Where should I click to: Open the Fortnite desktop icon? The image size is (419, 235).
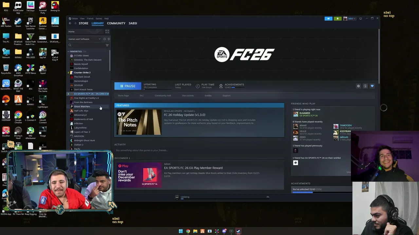point(55,22)
